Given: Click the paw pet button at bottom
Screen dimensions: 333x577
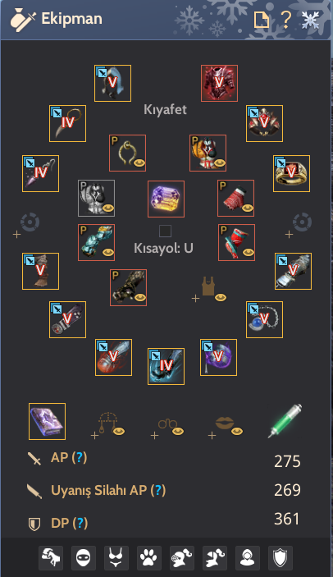Looking at the screenshot, I should tap(148, 558).
